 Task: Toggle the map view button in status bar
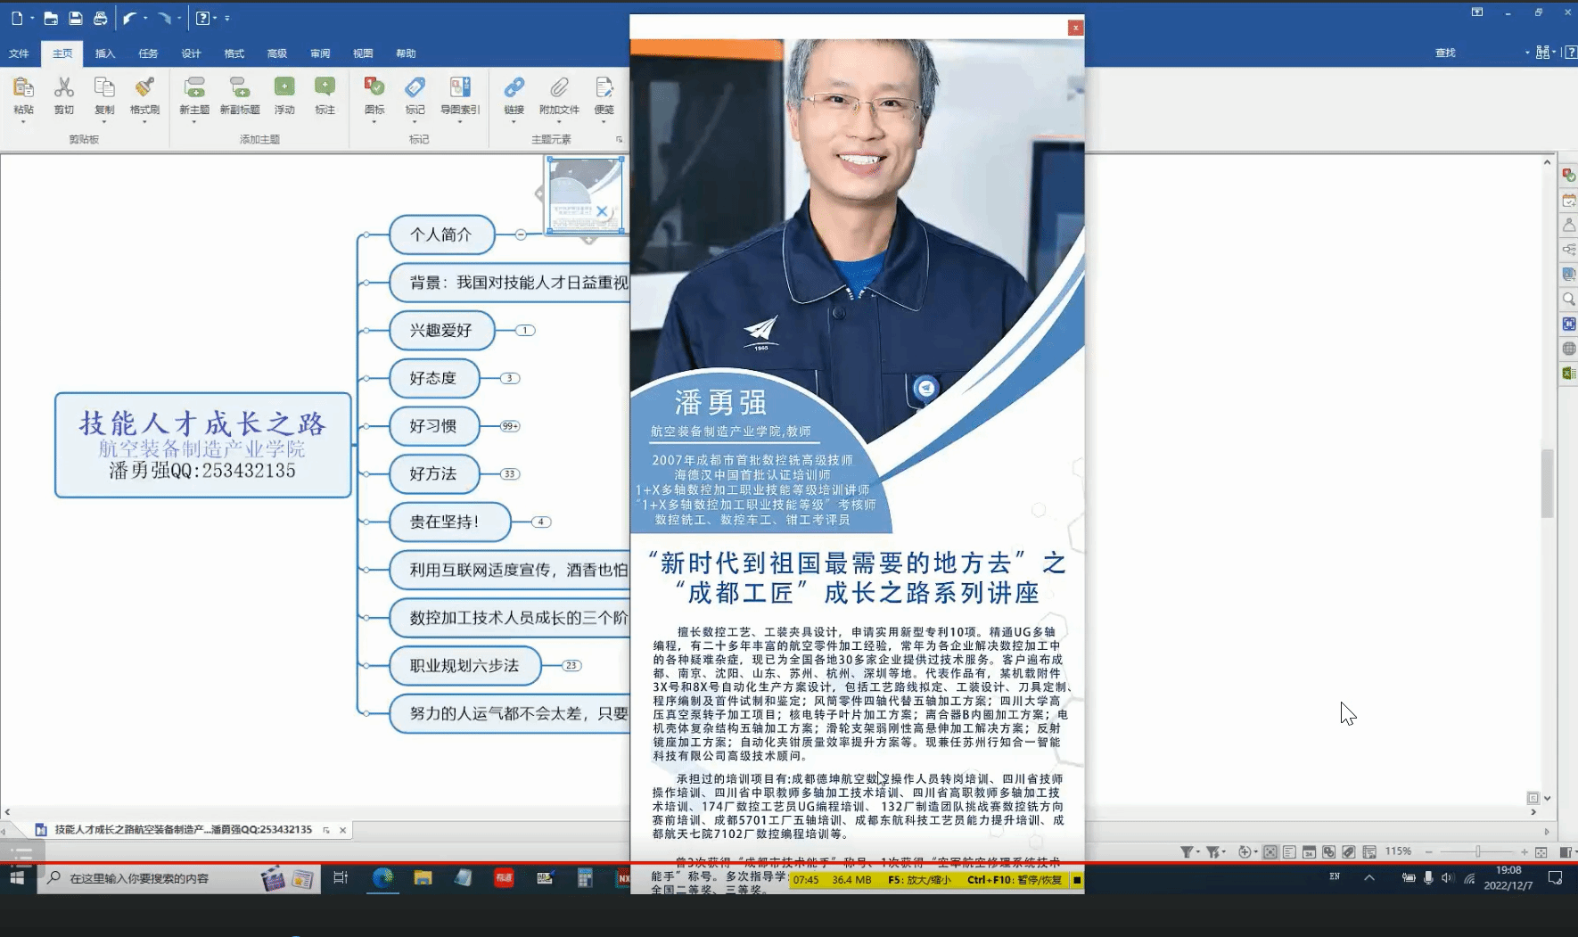[x=1270, y=852]
